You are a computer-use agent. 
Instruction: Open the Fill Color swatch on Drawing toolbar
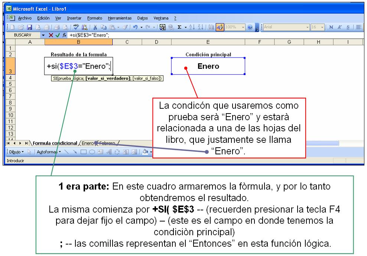(144, 152)
